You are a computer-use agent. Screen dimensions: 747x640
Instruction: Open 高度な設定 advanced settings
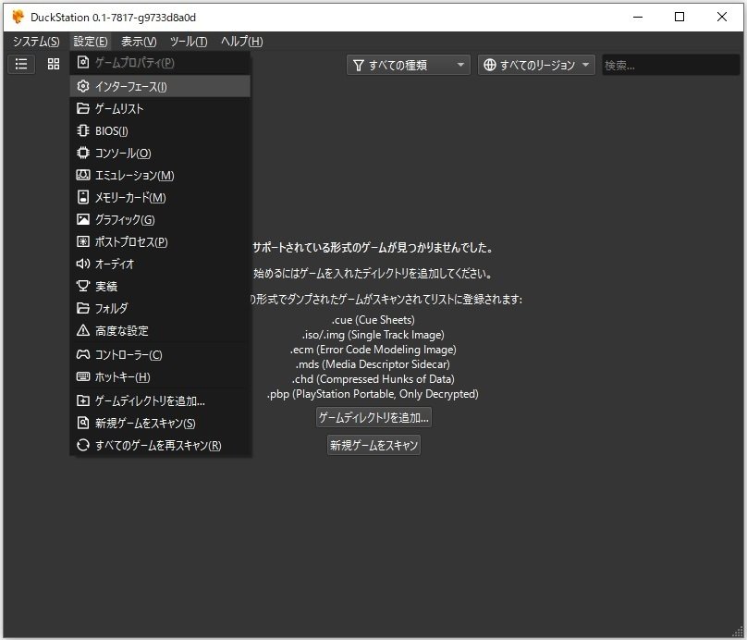160,330
